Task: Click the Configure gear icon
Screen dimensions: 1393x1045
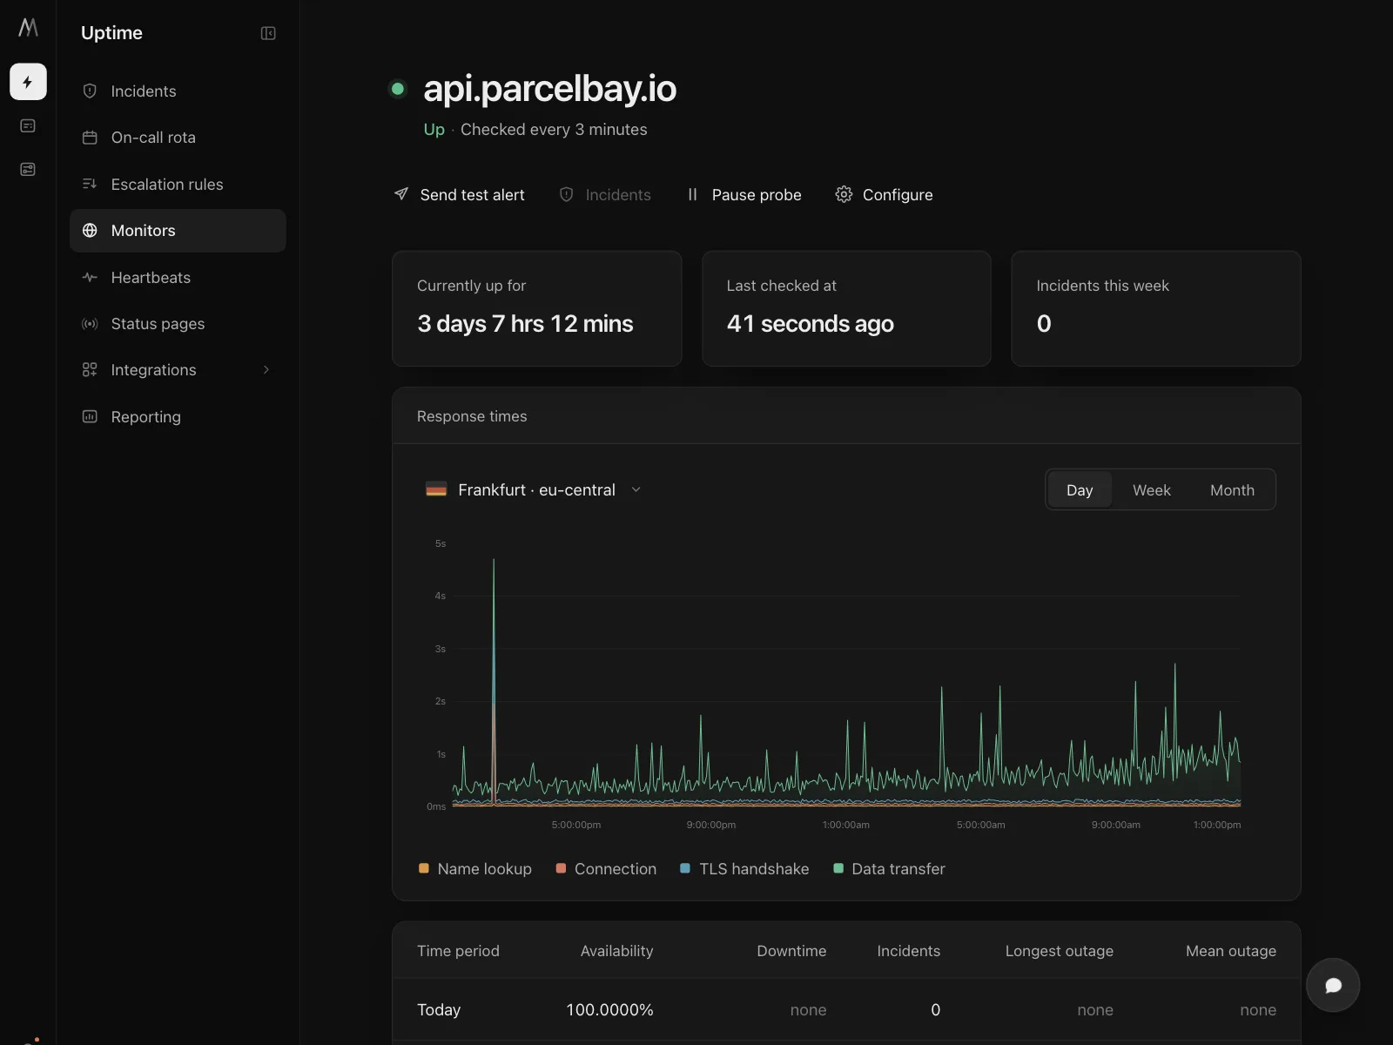Action: 844,194
